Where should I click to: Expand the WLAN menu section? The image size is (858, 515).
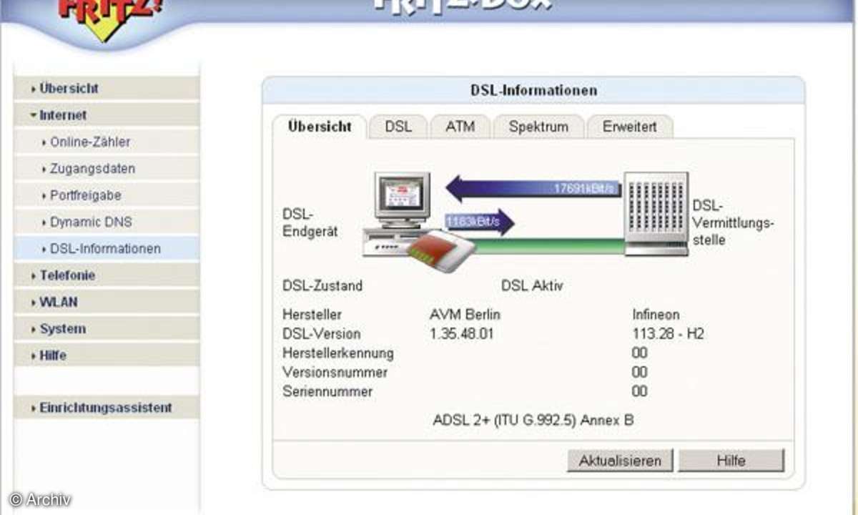coord(107,302)
